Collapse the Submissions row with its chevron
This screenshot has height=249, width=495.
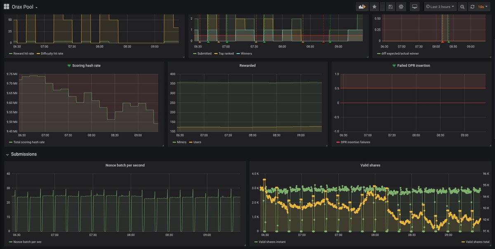pos(7,154)
